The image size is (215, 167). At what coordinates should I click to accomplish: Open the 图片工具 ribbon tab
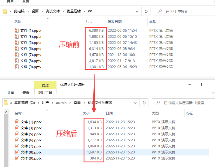coord(45,93)
